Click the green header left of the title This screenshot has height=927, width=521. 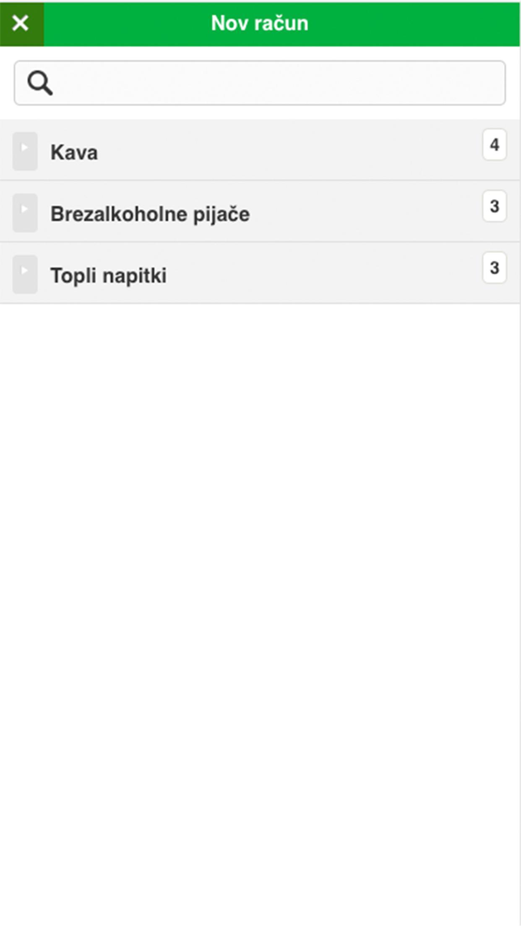pyautogui.click(x=126, y=24)
